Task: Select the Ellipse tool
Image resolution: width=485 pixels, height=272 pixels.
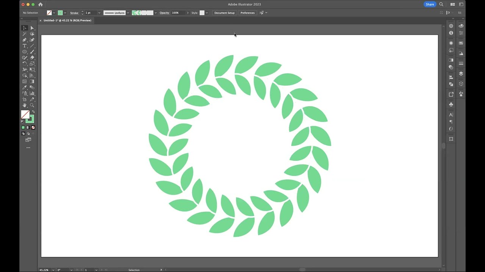Action: point(25,52)
